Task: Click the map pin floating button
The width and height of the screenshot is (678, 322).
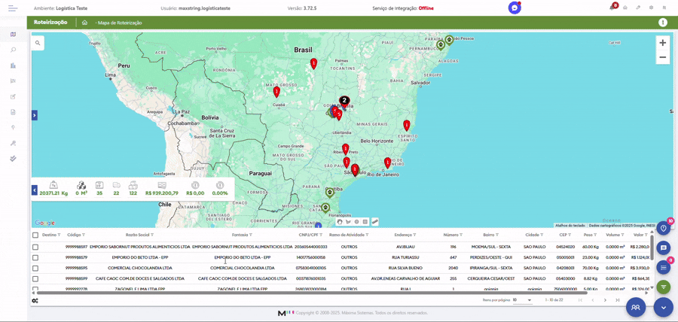Action: pyautogui.click(x=663, y=228)
